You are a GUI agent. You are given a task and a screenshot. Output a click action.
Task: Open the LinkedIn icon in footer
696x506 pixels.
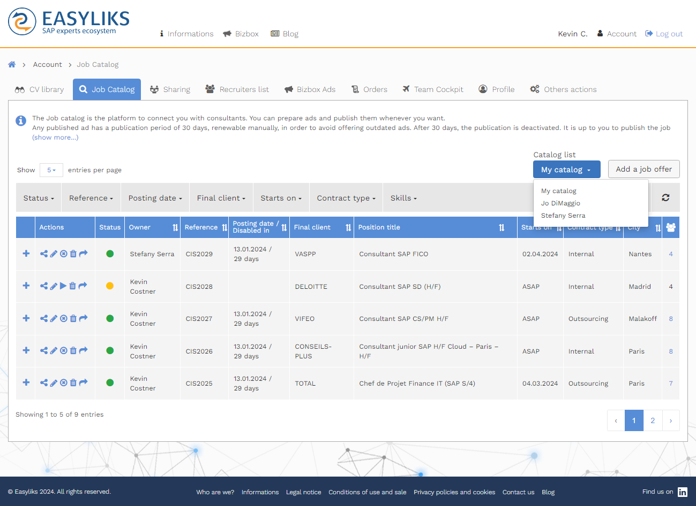pos(682,492)
